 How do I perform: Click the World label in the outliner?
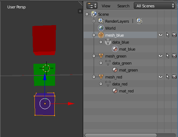coord(110,28)
